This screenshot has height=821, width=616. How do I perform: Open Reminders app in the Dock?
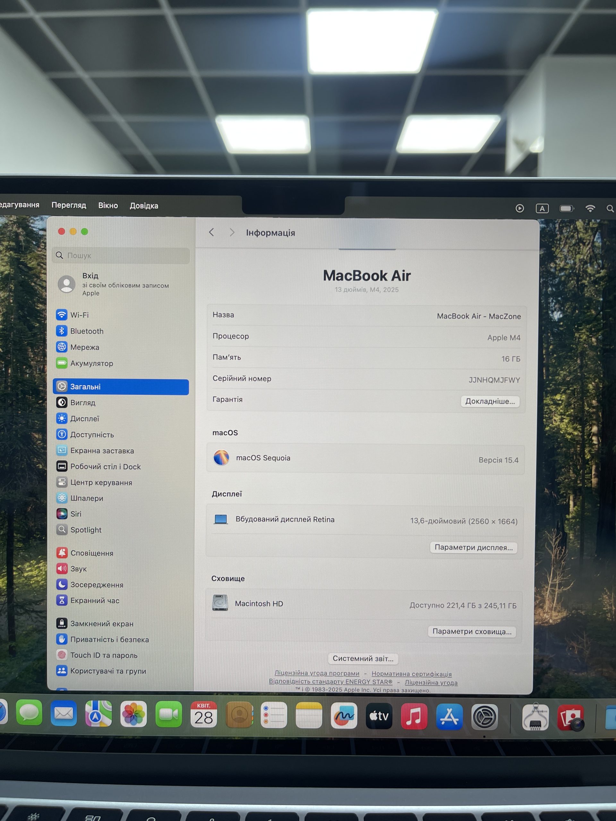point(274,715)
